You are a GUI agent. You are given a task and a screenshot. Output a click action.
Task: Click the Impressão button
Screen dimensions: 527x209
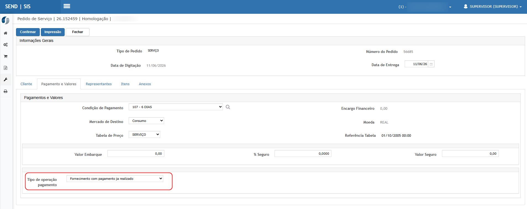[x=53, y=32]
